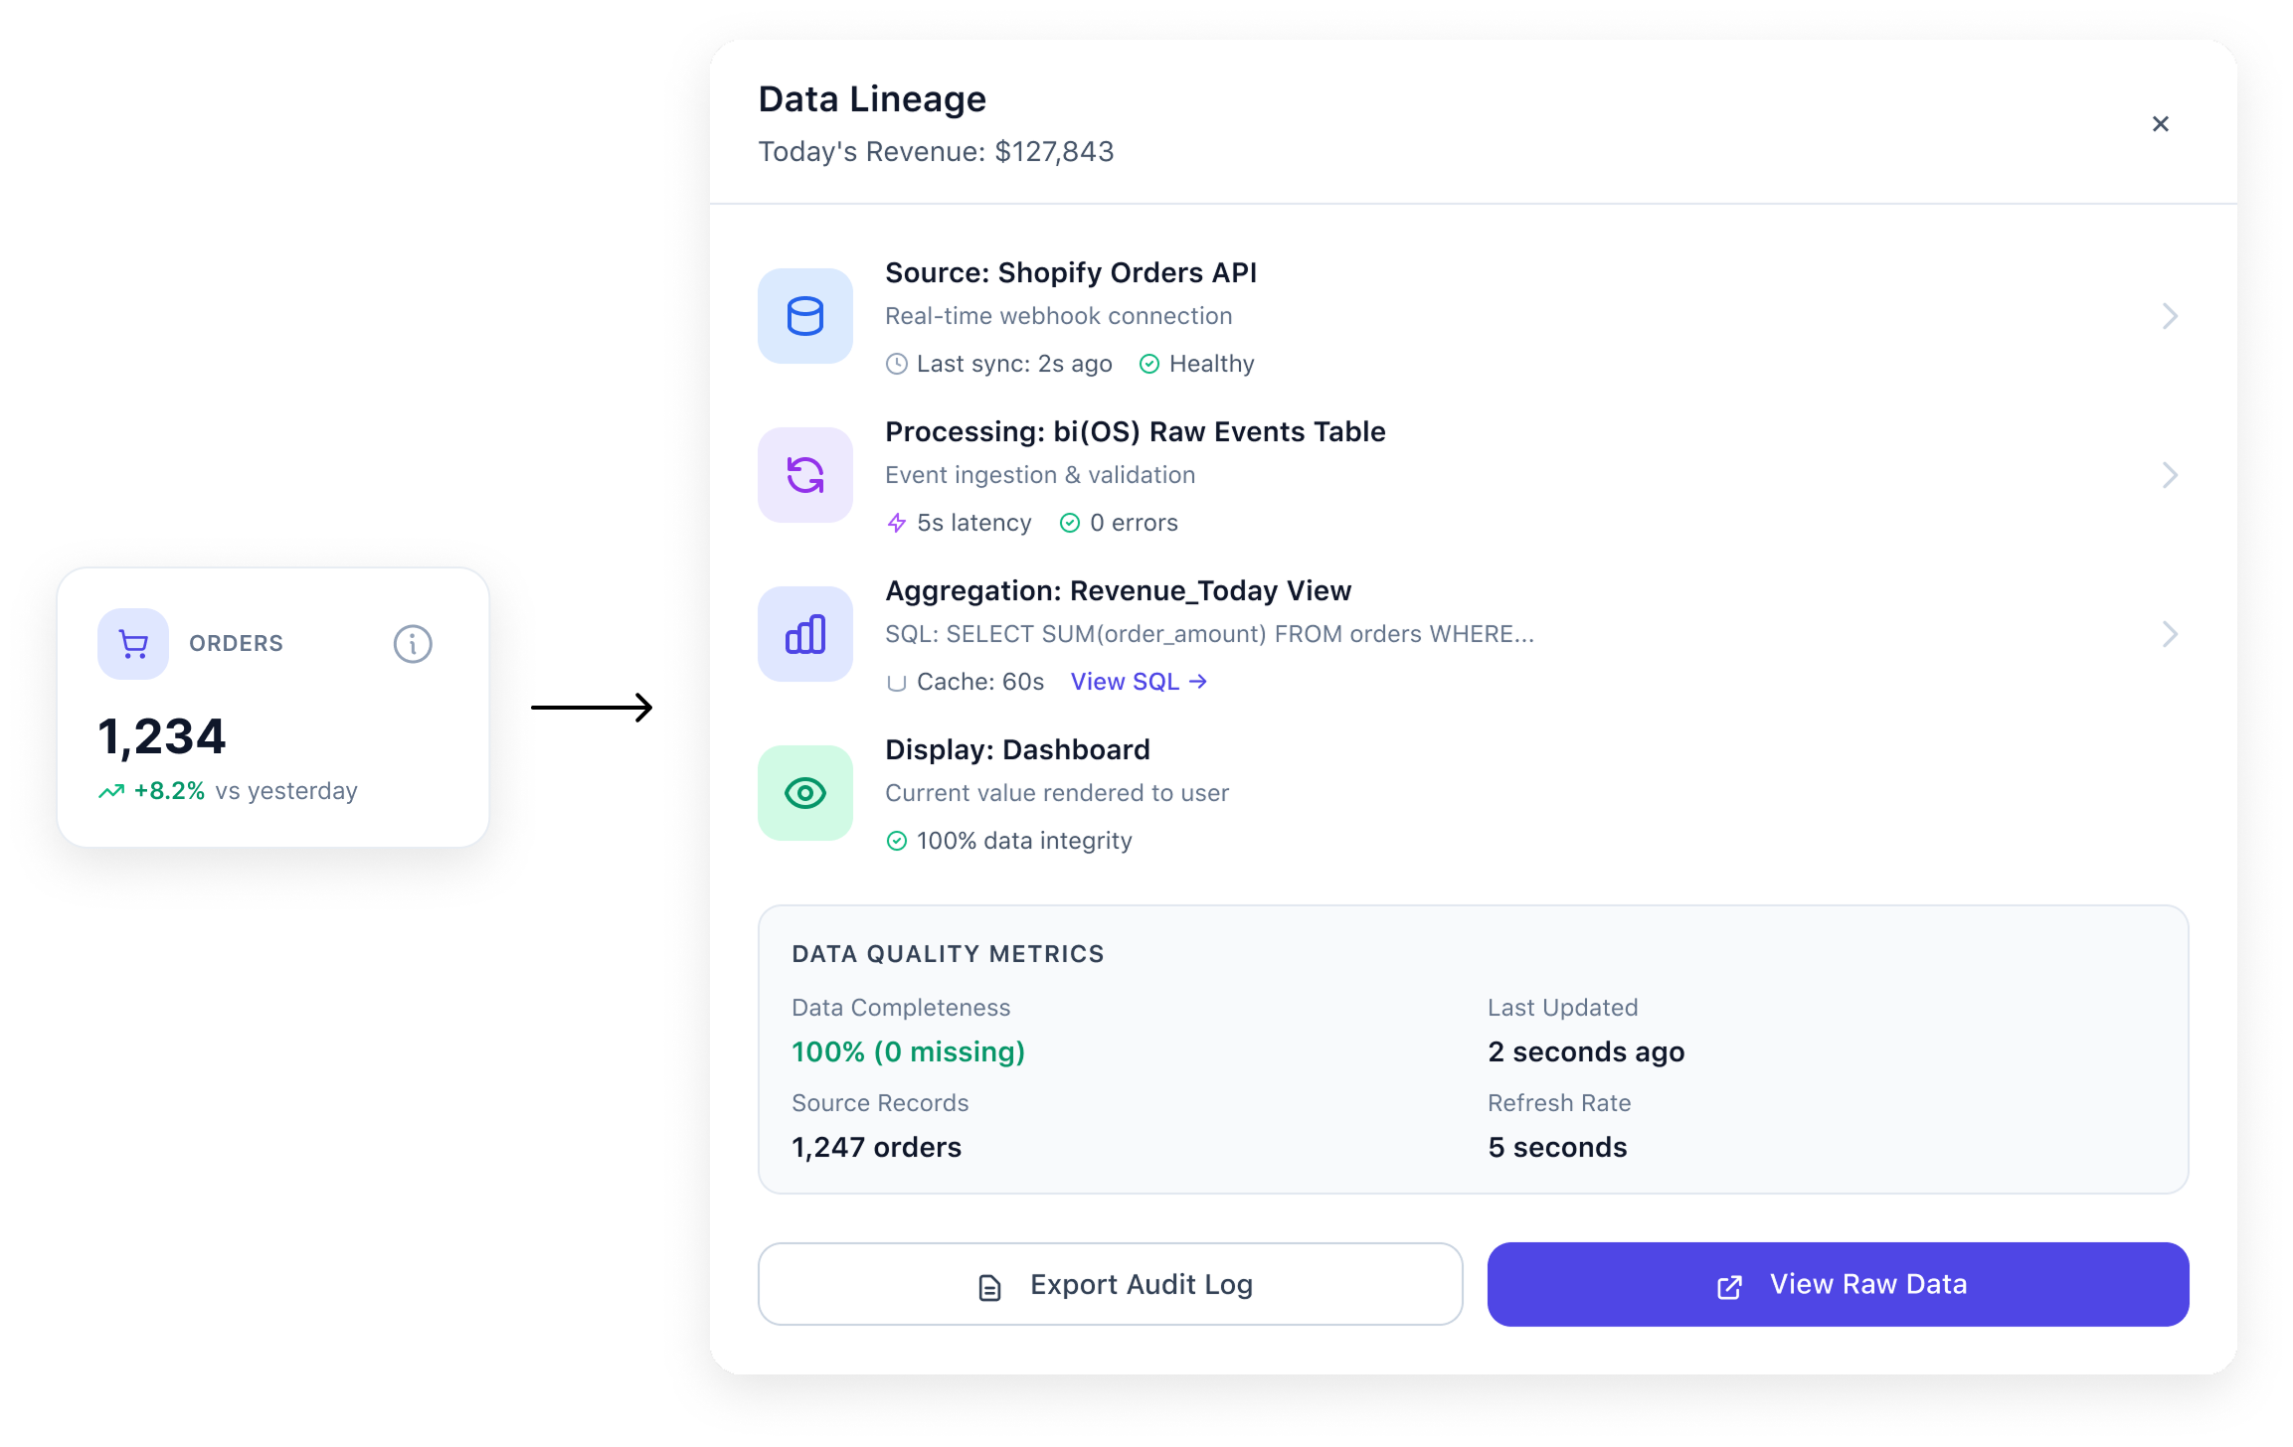Click the bar chart Aggregation icon

804,634
